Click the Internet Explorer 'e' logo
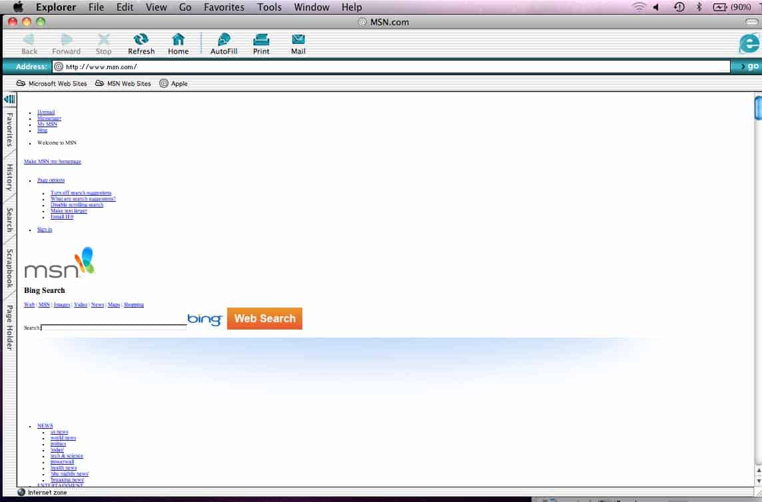Screen dimensions: 762x502 749,43
